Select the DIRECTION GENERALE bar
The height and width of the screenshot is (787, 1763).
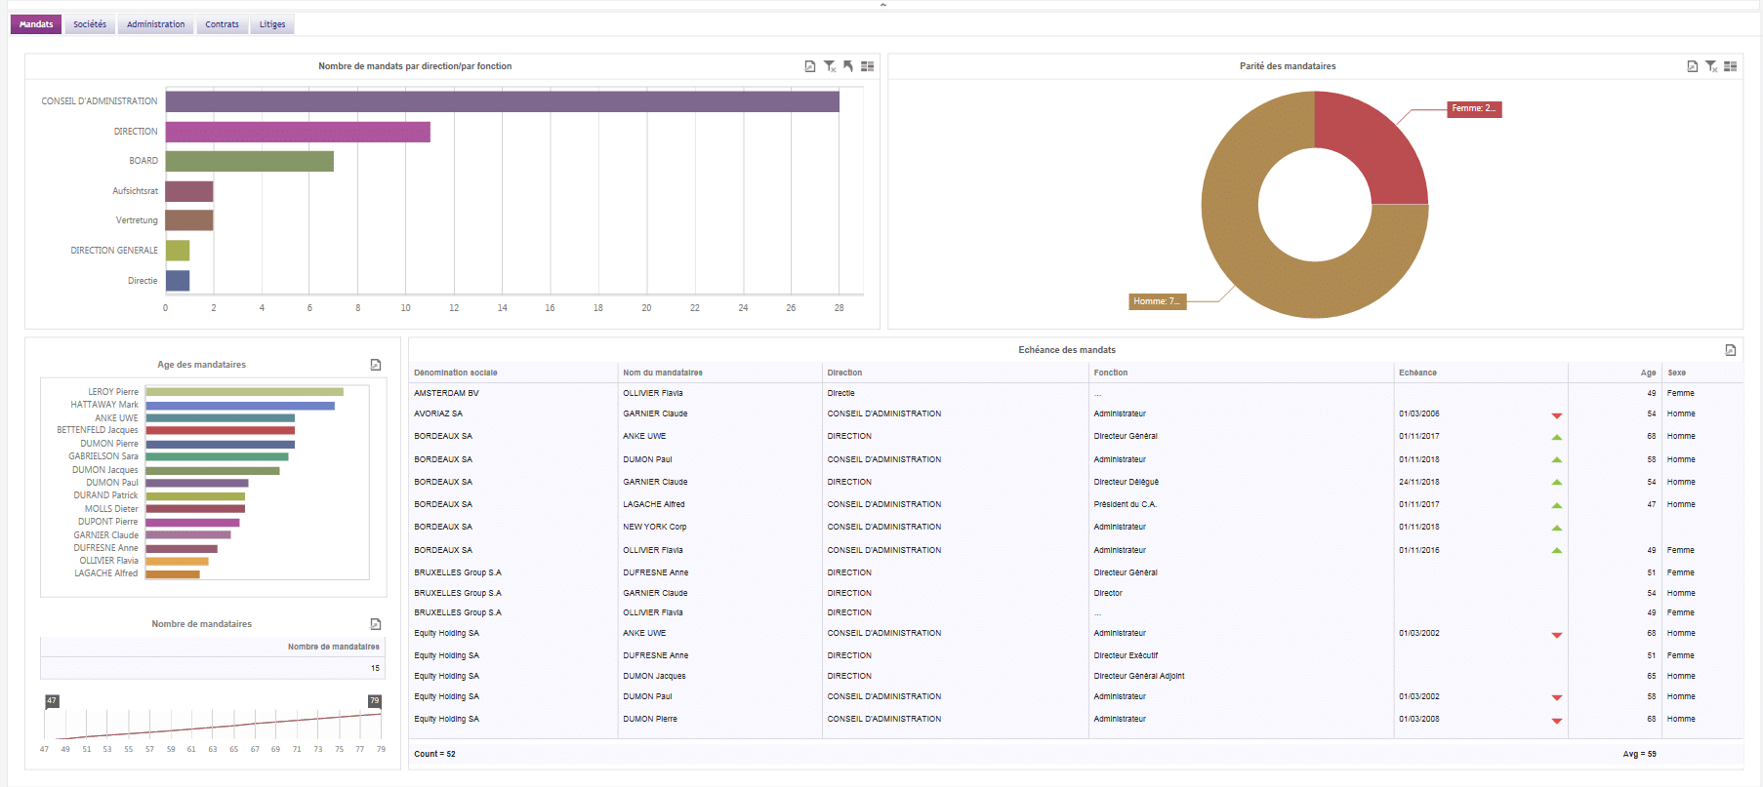tap(178, 251)
